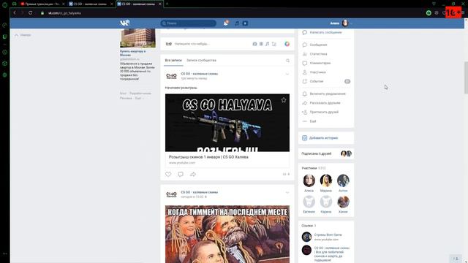Viewport: 468px width, 263px height.
Task: Open member Алиса's avatar
Action: click(x=309, y=180)
